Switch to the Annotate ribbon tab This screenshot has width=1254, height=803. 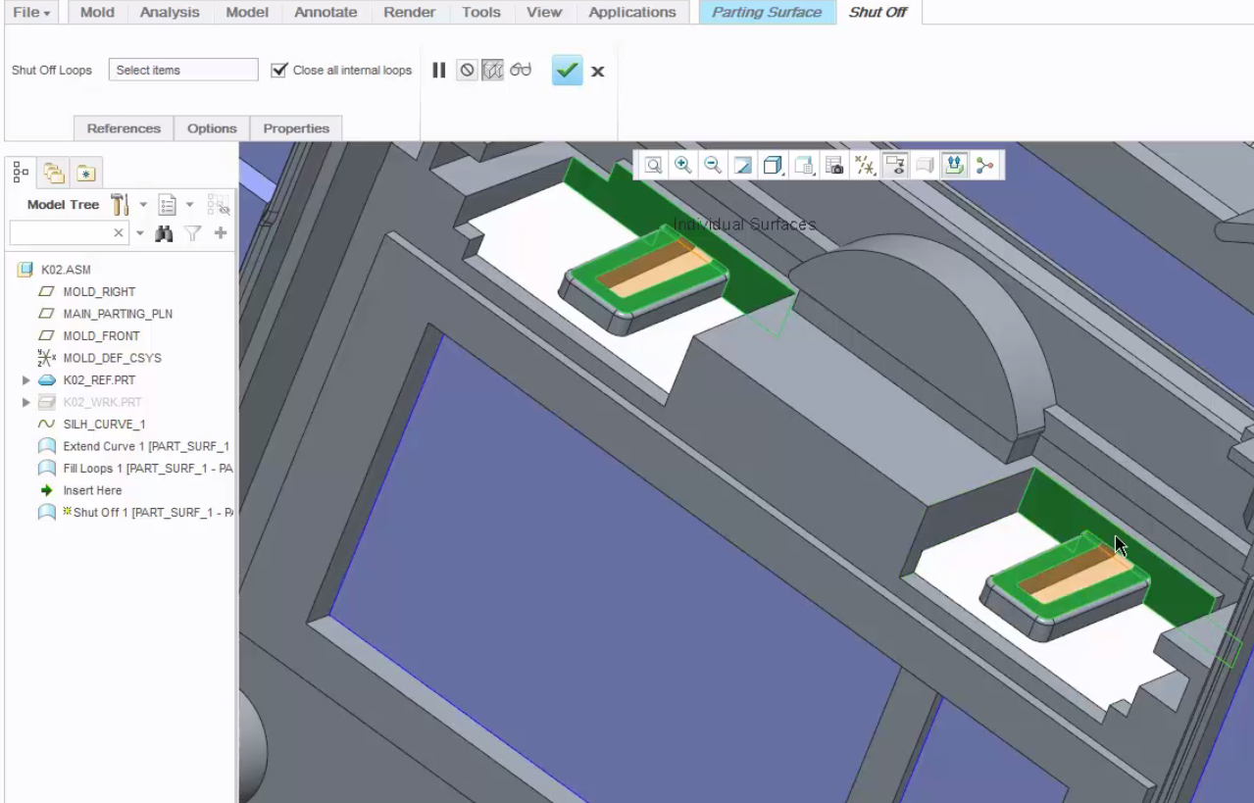[x=326, y=13]
